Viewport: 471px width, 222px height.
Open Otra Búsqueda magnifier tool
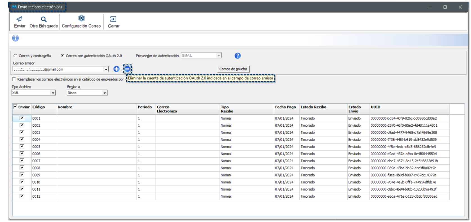click(44, 19)
